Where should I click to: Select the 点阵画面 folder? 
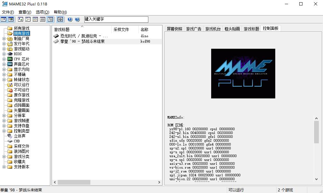(22, 105)
